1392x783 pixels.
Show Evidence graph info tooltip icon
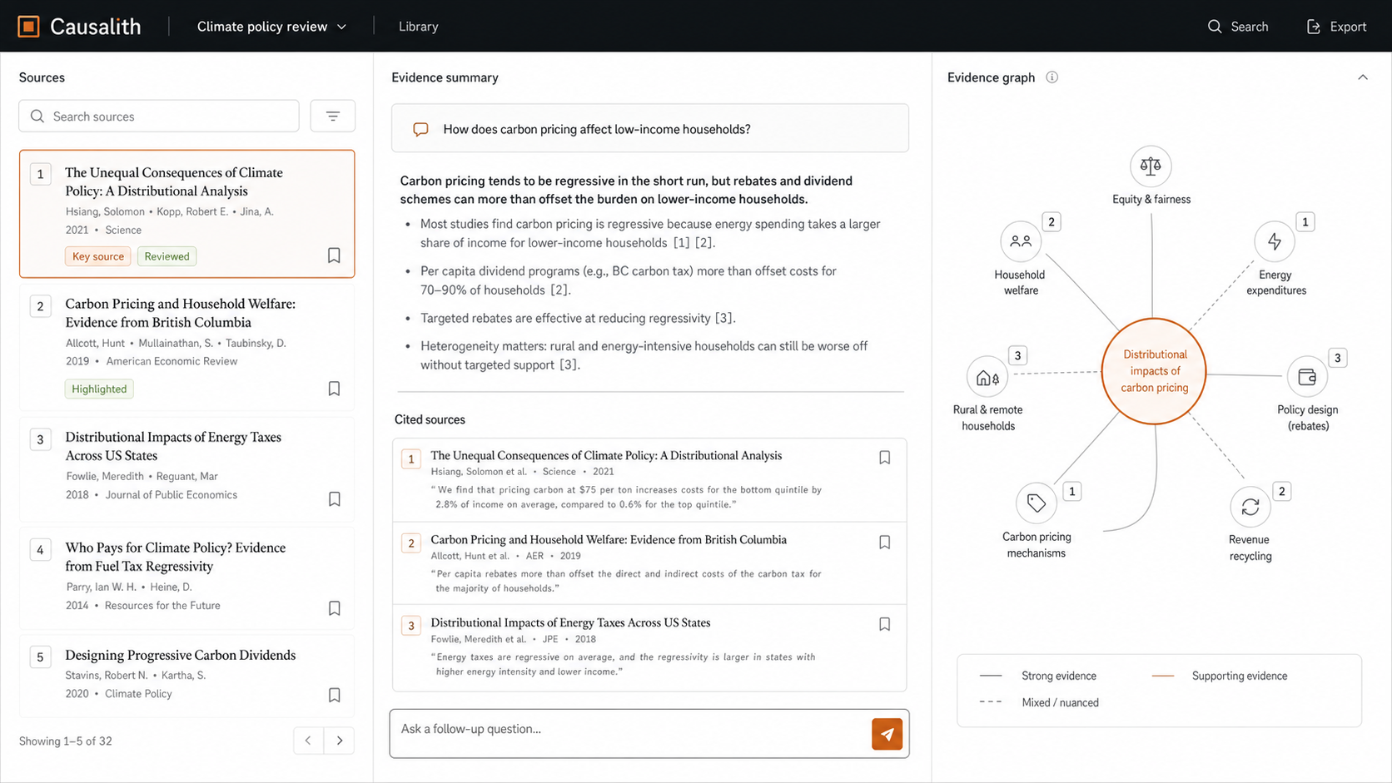(1052, 77)
